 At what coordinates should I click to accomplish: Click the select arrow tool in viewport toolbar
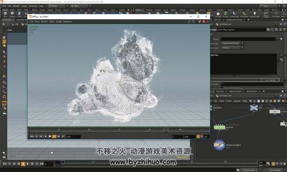(4, 52)
